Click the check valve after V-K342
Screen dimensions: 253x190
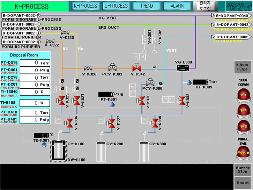coord(155,68)
